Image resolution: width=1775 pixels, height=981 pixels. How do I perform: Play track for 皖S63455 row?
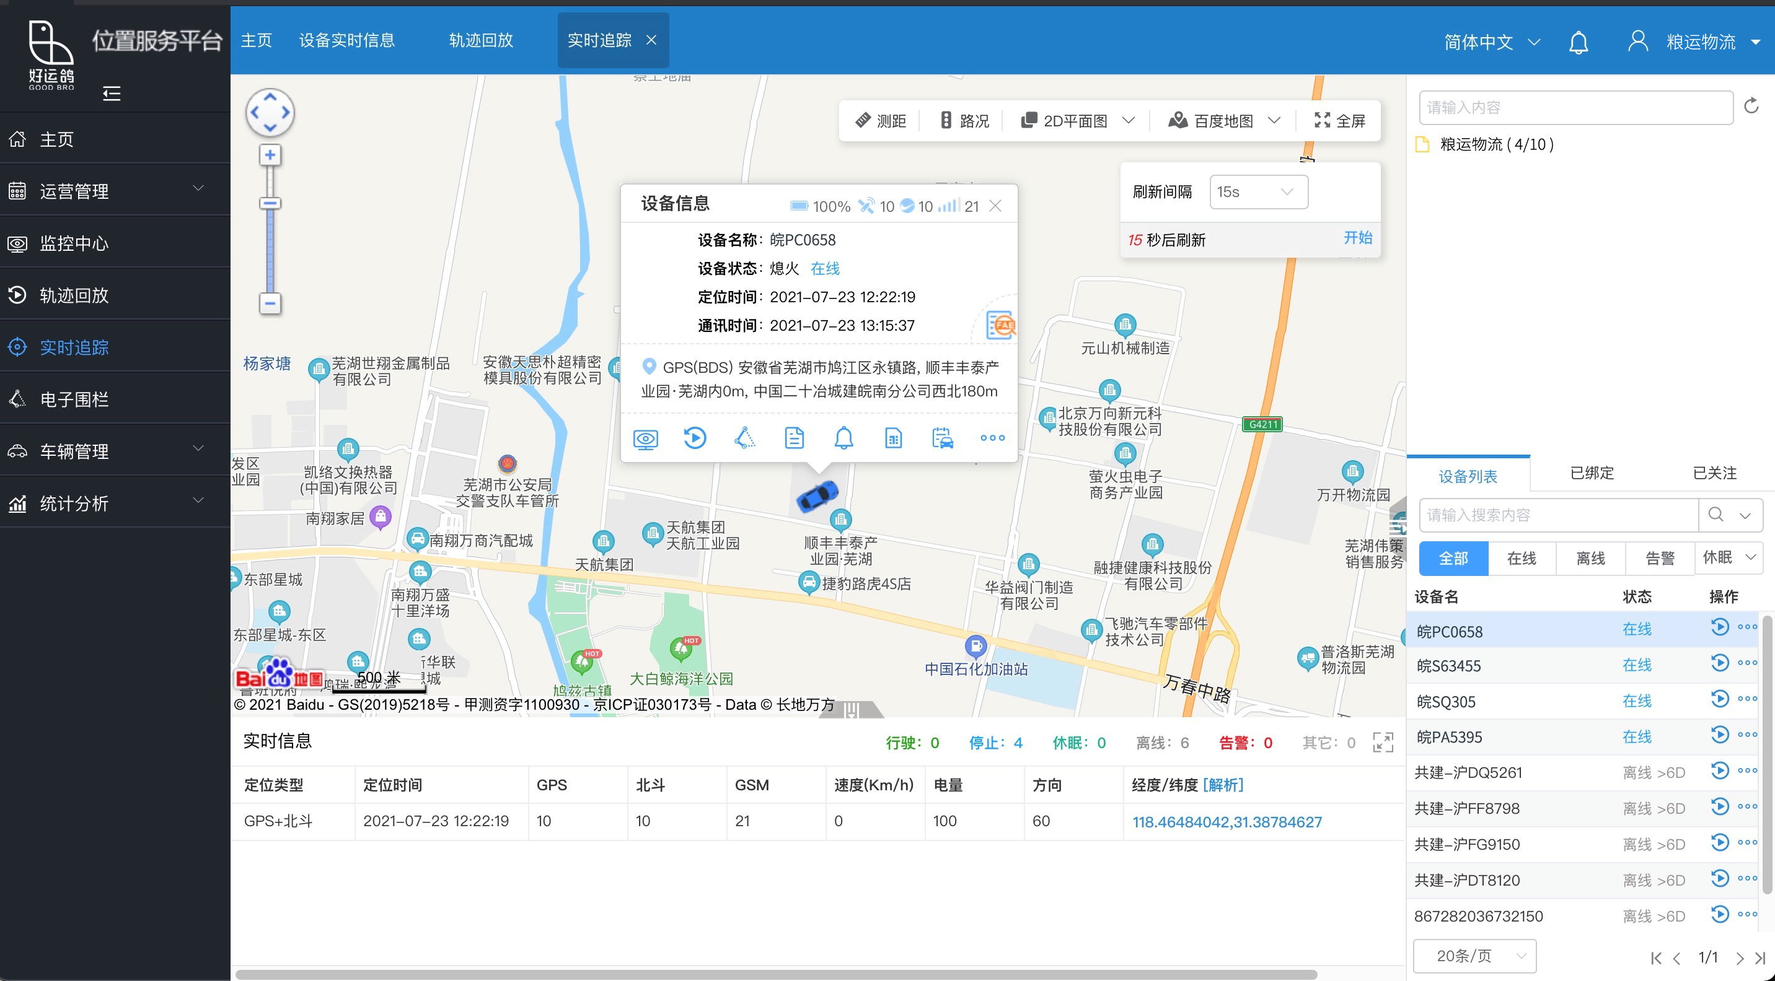click(x=1719, y=662)
